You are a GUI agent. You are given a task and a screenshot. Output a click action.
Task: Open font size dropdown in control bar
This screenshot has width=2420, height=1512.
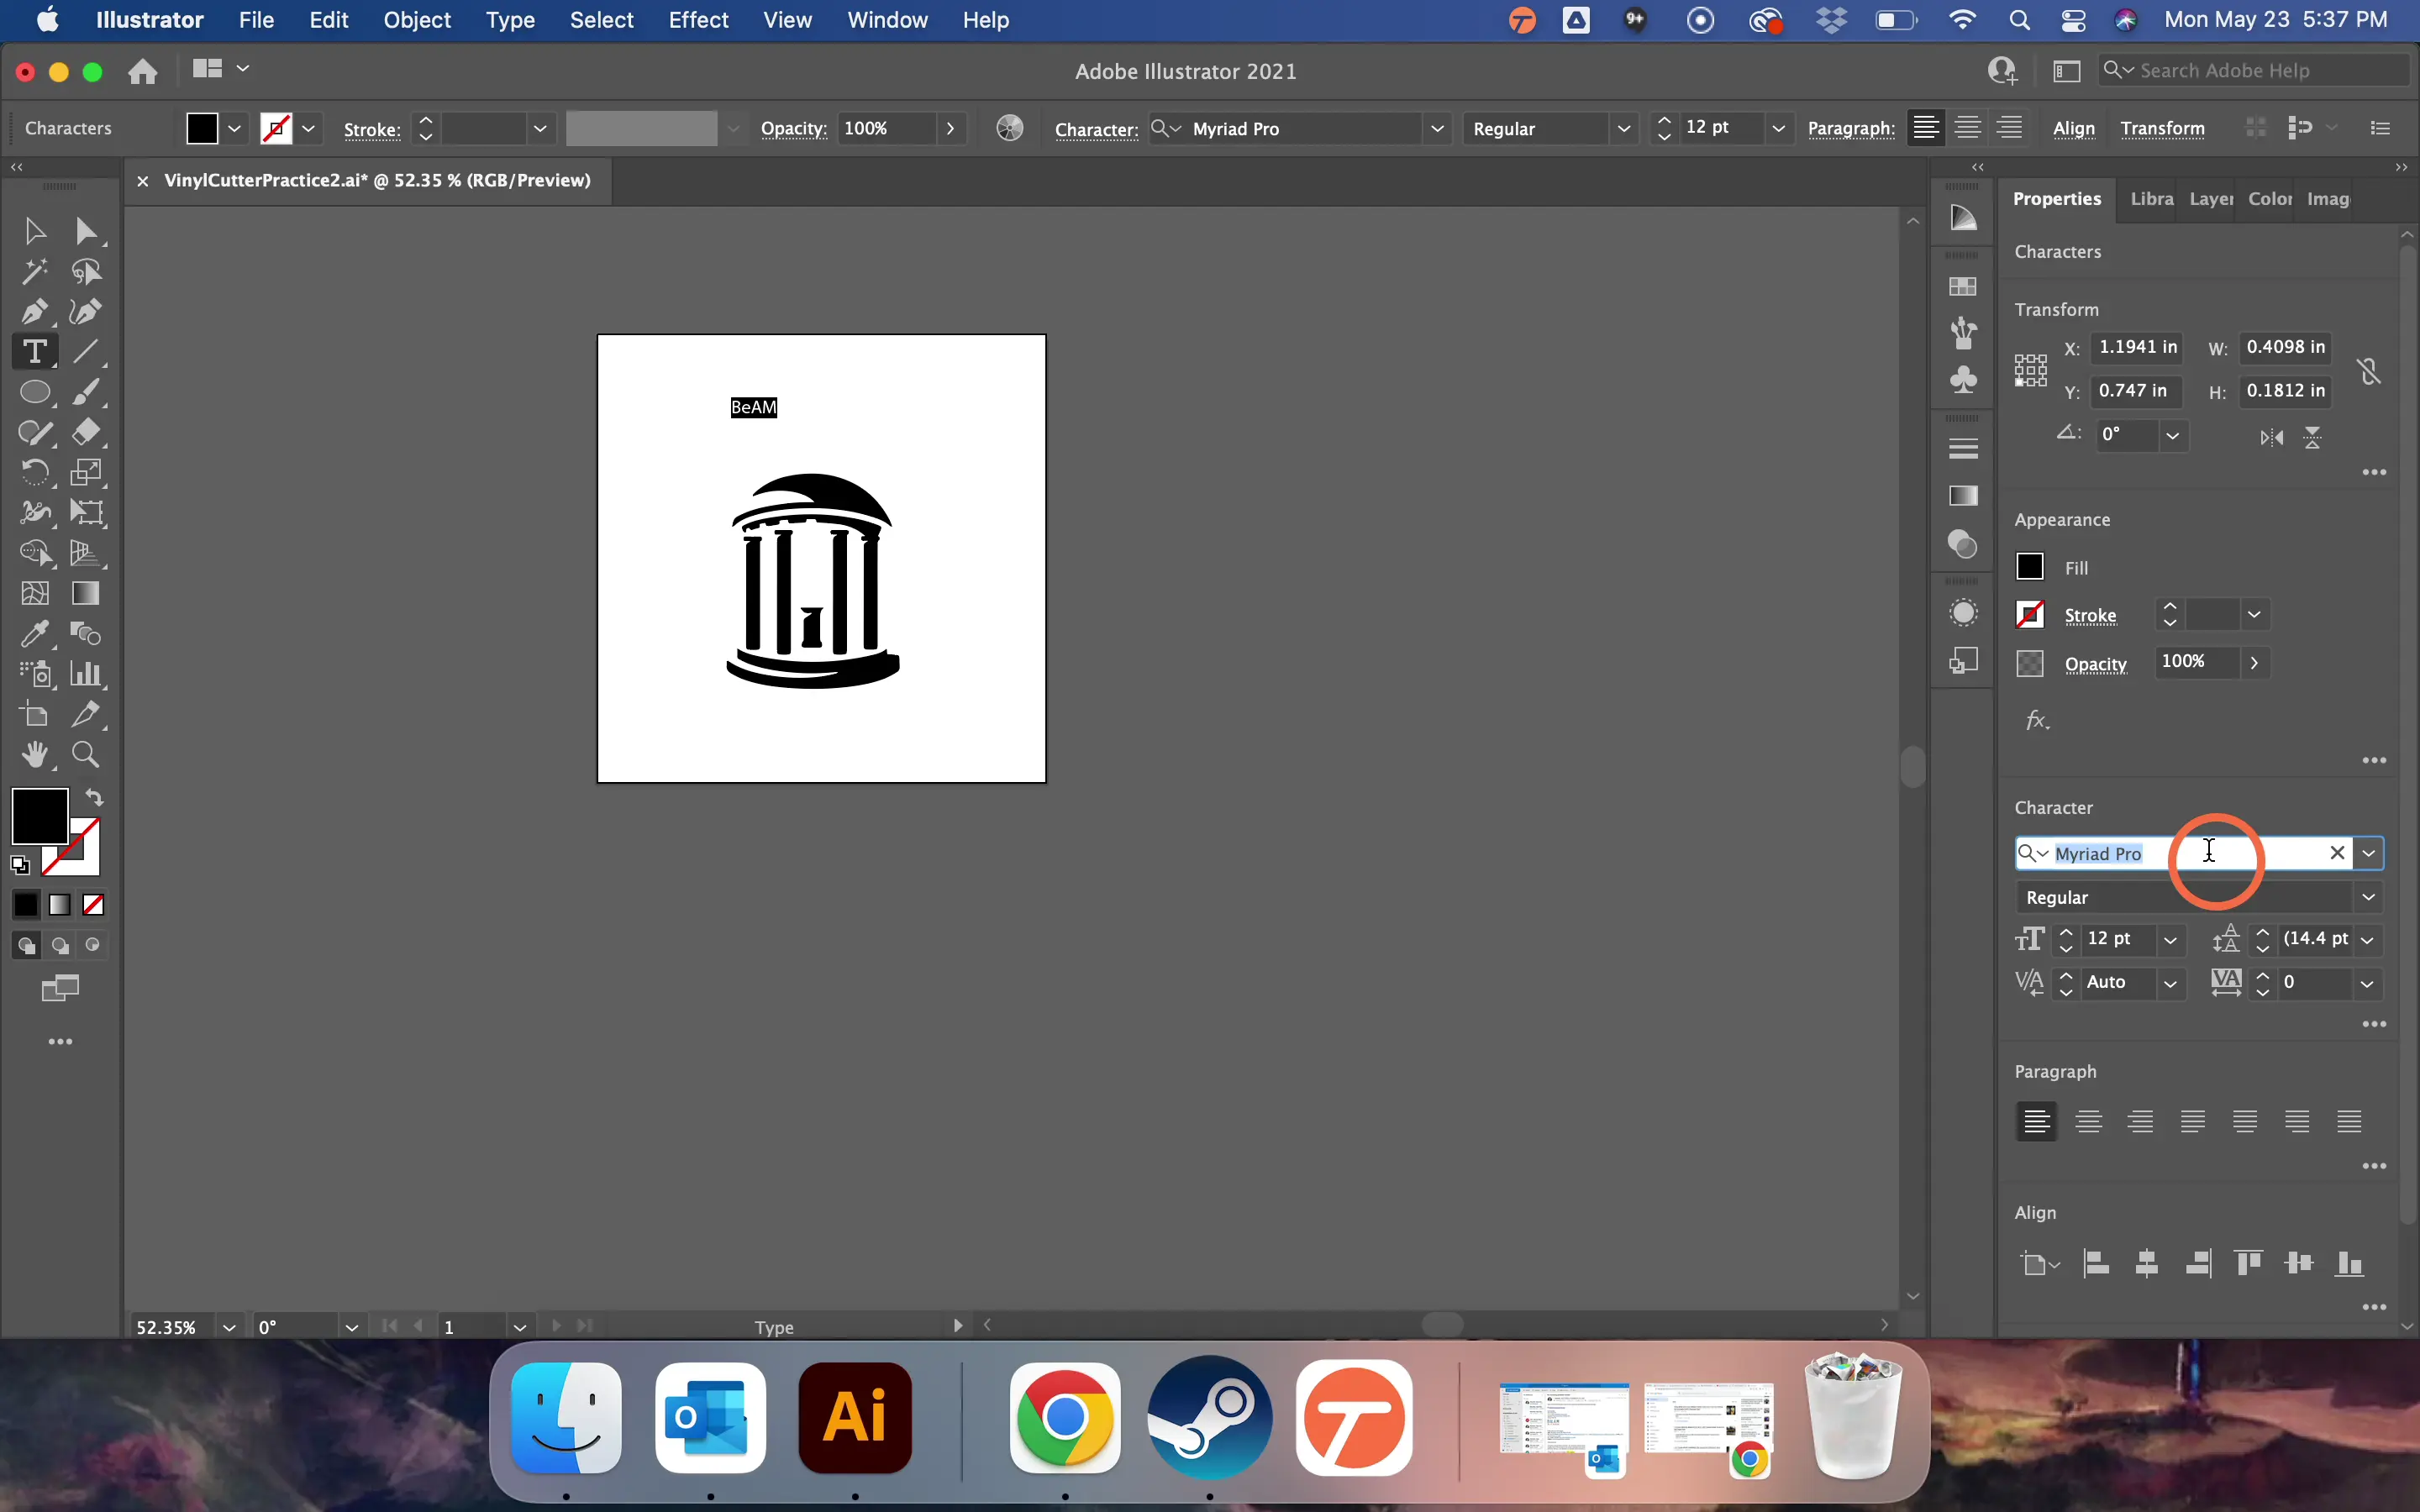click(1779, 128)
